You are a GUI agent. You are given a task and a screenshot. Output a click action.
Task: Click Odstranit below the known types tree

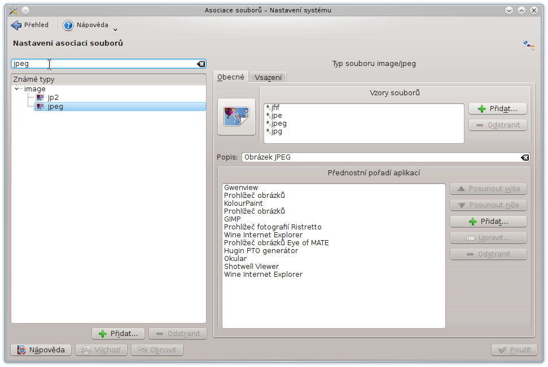tap(178, 334)
